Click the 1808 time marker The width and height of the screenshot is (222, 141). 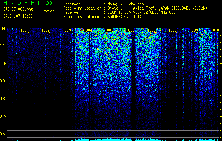coord(173,30)
